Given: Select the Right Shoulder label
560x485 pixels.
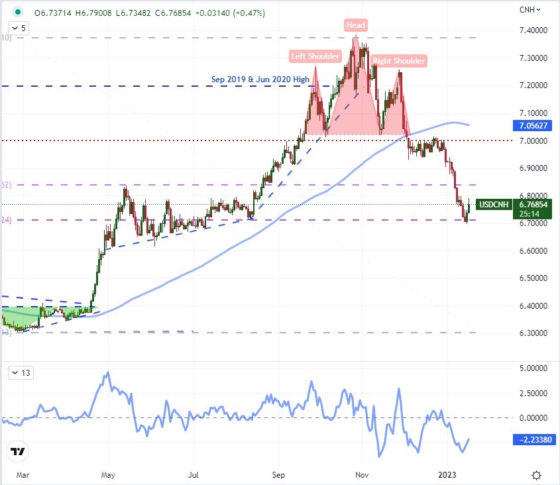Looking at the screenshot, I should 399,61.
